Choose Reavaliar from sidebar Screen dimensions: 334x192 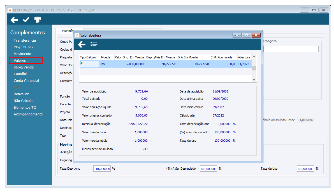click(x=21, y=94)
